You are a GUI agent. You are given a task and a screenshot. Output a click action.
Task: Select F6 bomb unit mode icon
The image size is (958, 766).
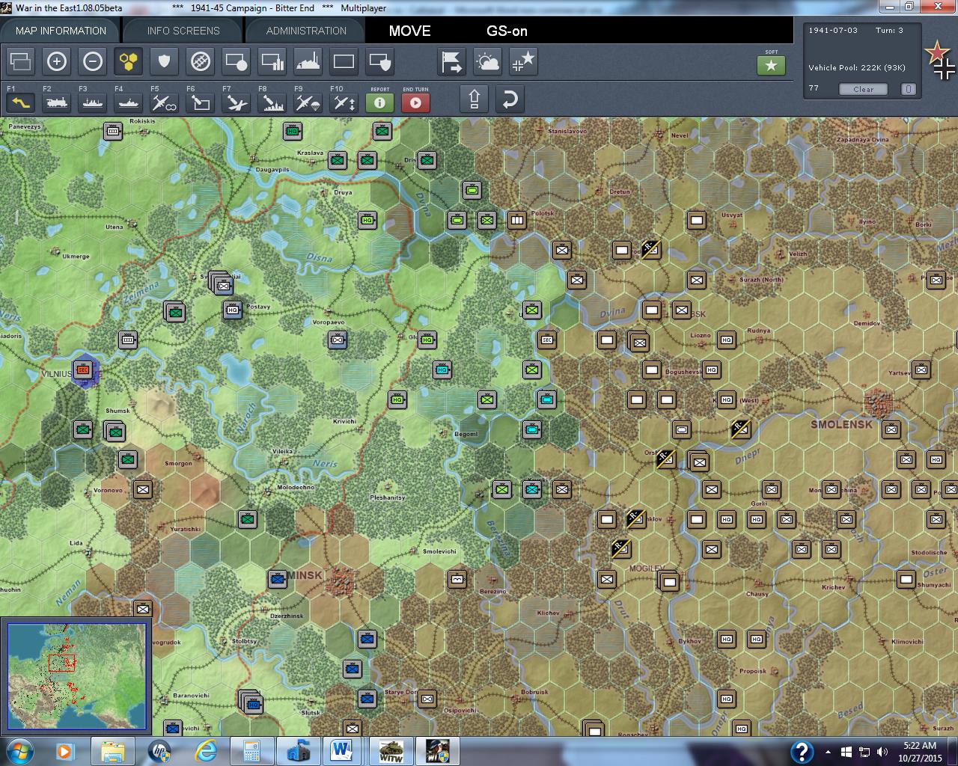click(201, 102)
